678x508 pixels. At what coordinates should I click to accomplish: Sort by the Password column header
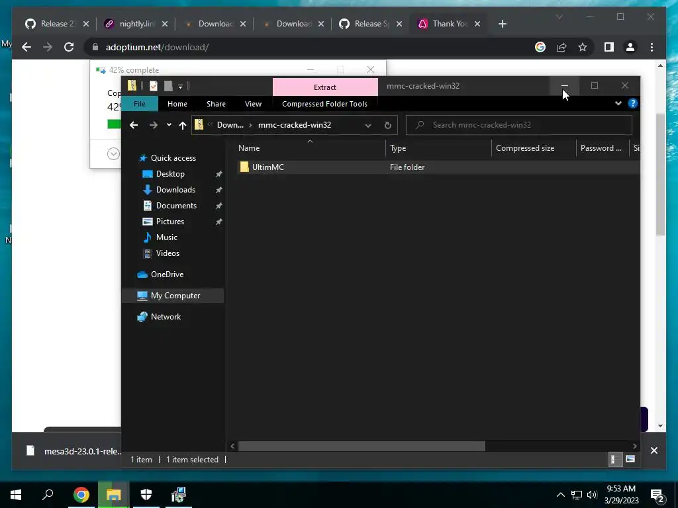coord(603,148)
